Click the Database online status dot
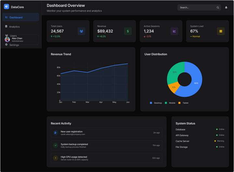The width and height of the screenshot is (234, 172). [217, 129]
